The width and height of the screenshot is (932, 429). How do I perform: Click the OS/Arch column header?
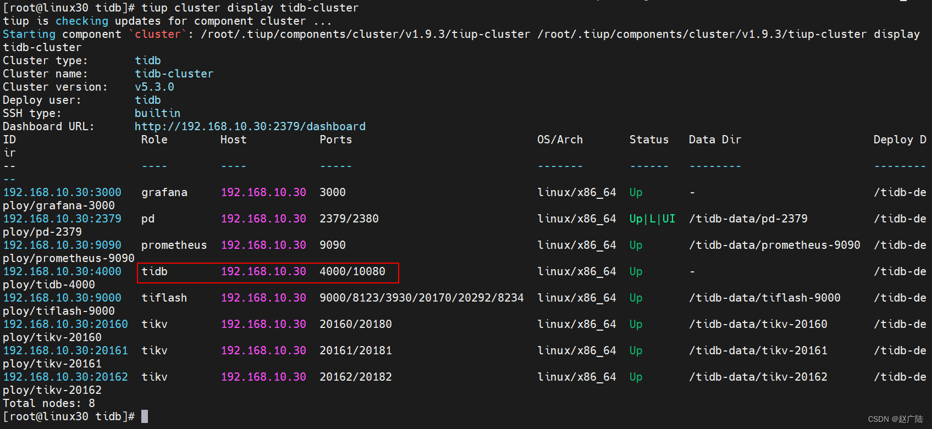click(x=560, y=140)
